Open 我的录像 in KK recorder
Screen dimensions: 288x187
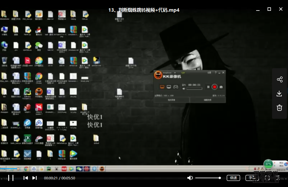172,100
